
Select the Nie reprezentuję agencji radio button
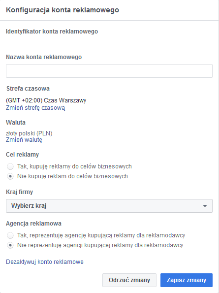pos(10,245)
